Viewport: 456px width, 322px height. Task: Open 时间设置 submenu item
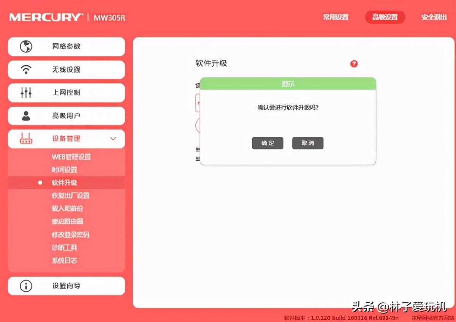pos(64,170)
